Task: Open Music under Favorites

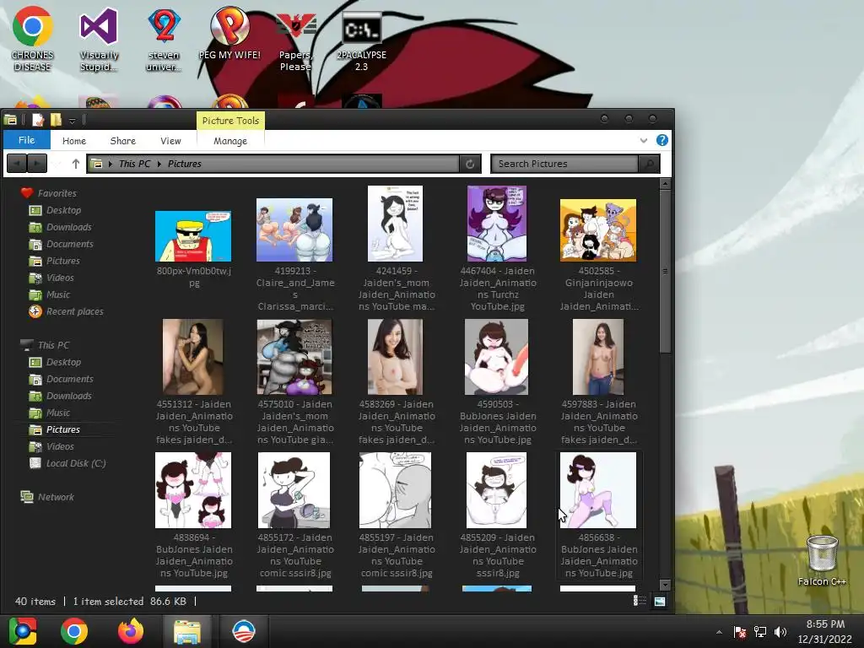Action: pos(58,294)
